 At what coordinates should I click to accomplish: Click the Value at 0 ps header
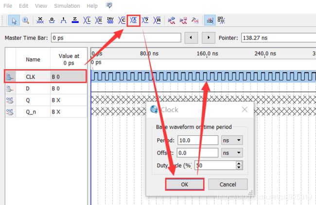pos(69,59)
